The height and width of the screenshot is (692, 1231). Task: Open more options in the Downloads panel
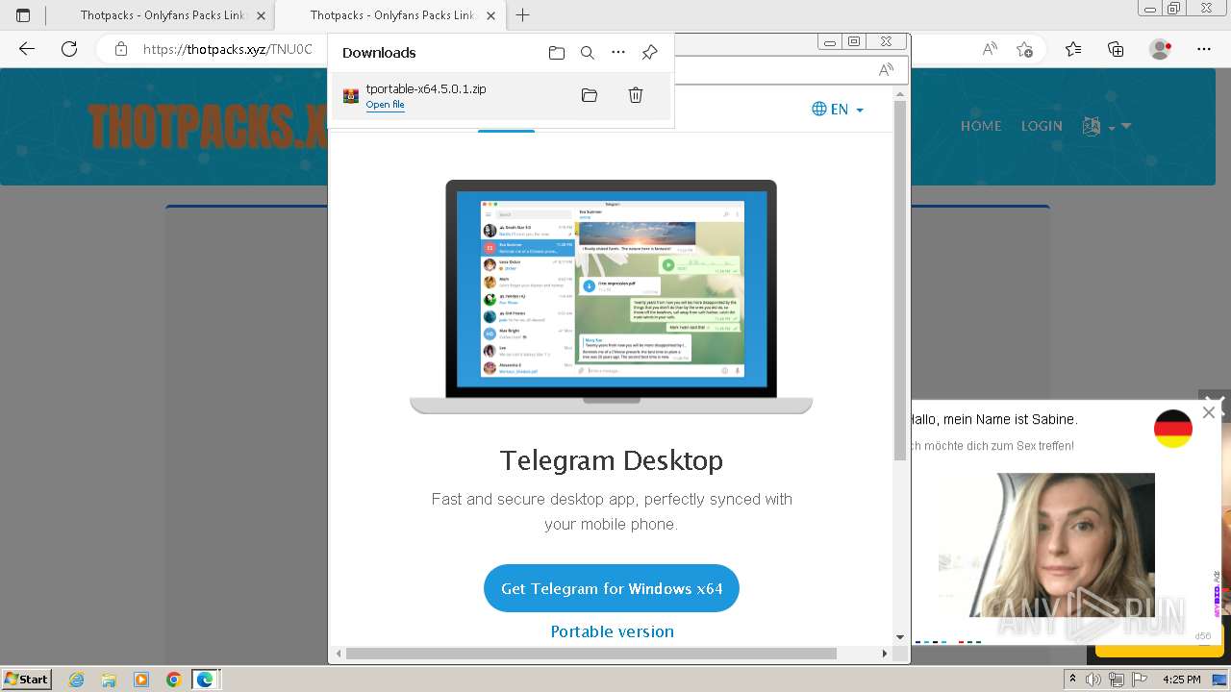click(x=618, y=53)
